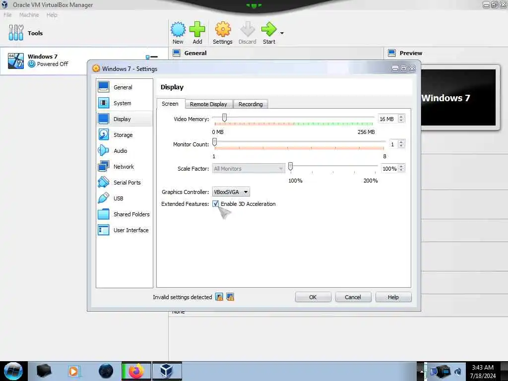
Task: Open the Graphics Controller dropdown
Action: 231,192
